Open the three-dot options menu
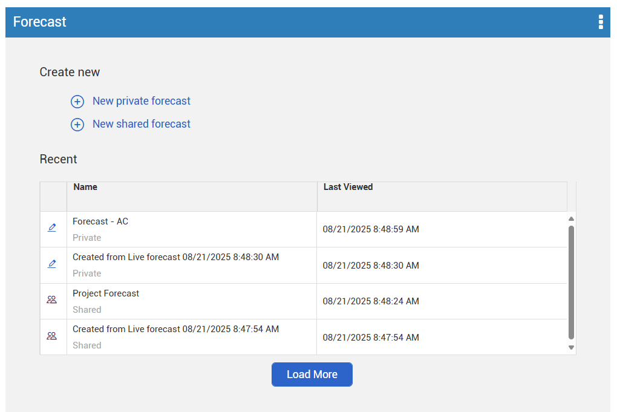The image size is (617, 412). pos(600,22)
